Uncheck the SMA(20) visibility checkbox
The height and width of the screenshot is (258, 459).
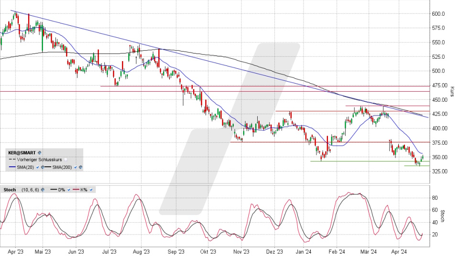tap(37, 167)
